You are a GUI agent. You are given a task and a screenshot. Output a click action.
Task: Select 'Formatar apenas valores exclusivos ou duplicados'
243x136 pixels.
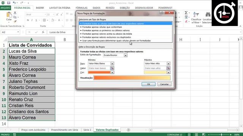(x=125, y=37)
